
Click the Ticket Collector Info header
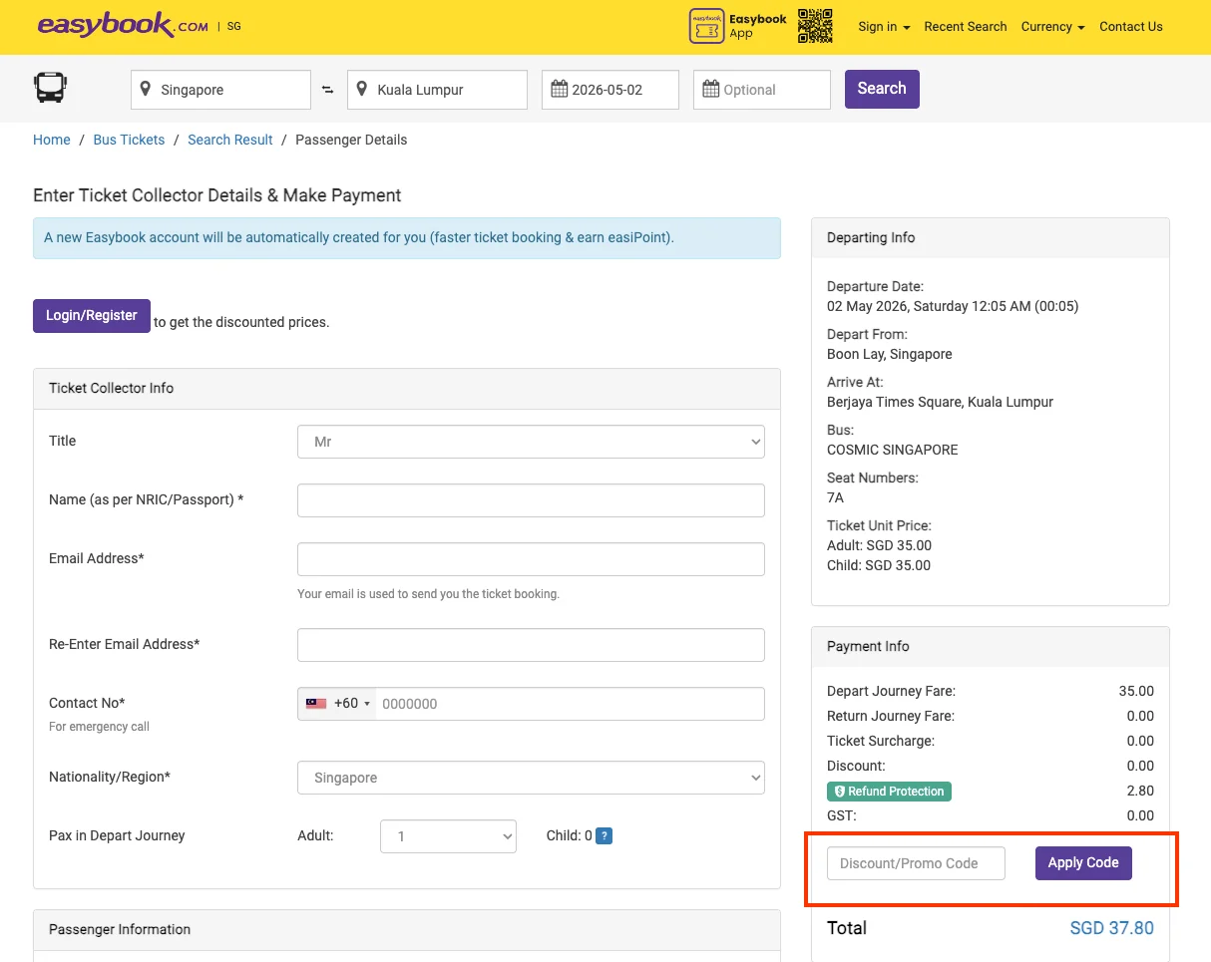pos(407,388)
